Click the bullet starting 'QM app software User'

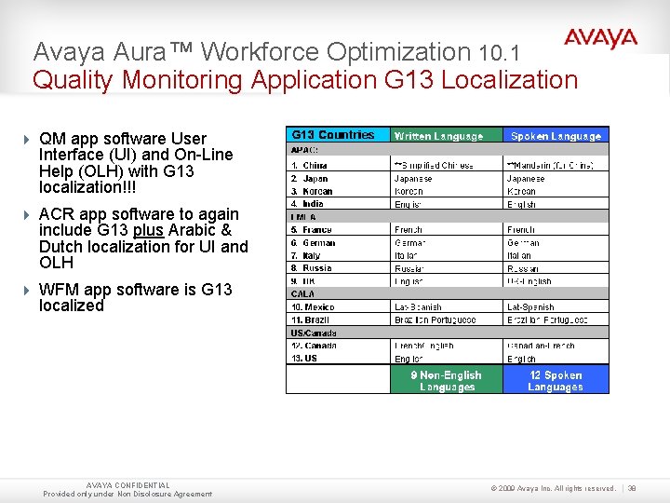[136, 162]
